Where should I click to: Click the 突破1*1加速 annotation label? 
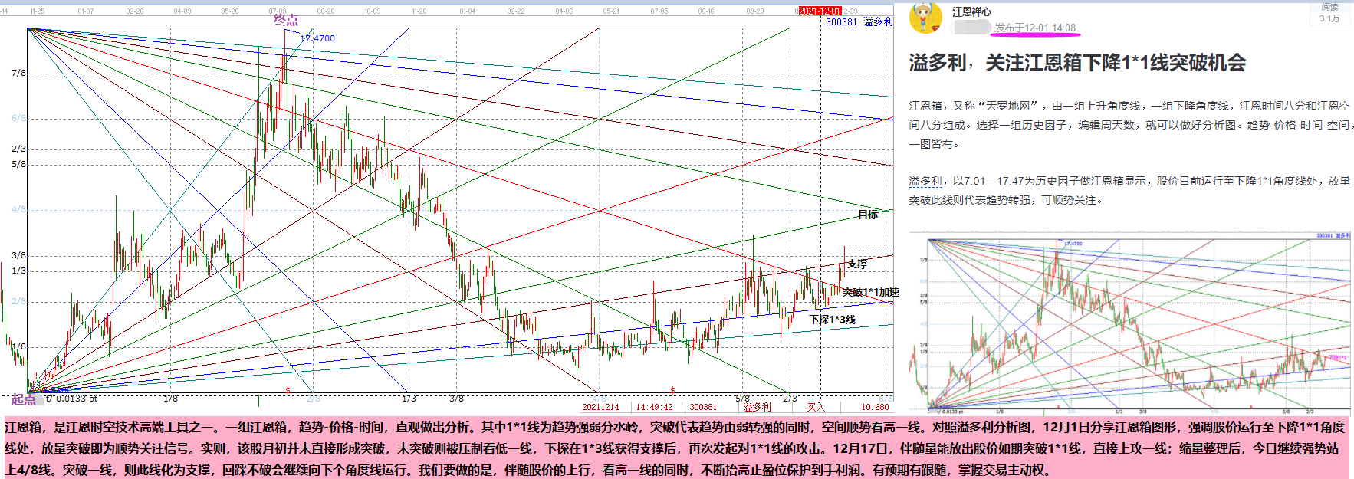click(870, 292)
